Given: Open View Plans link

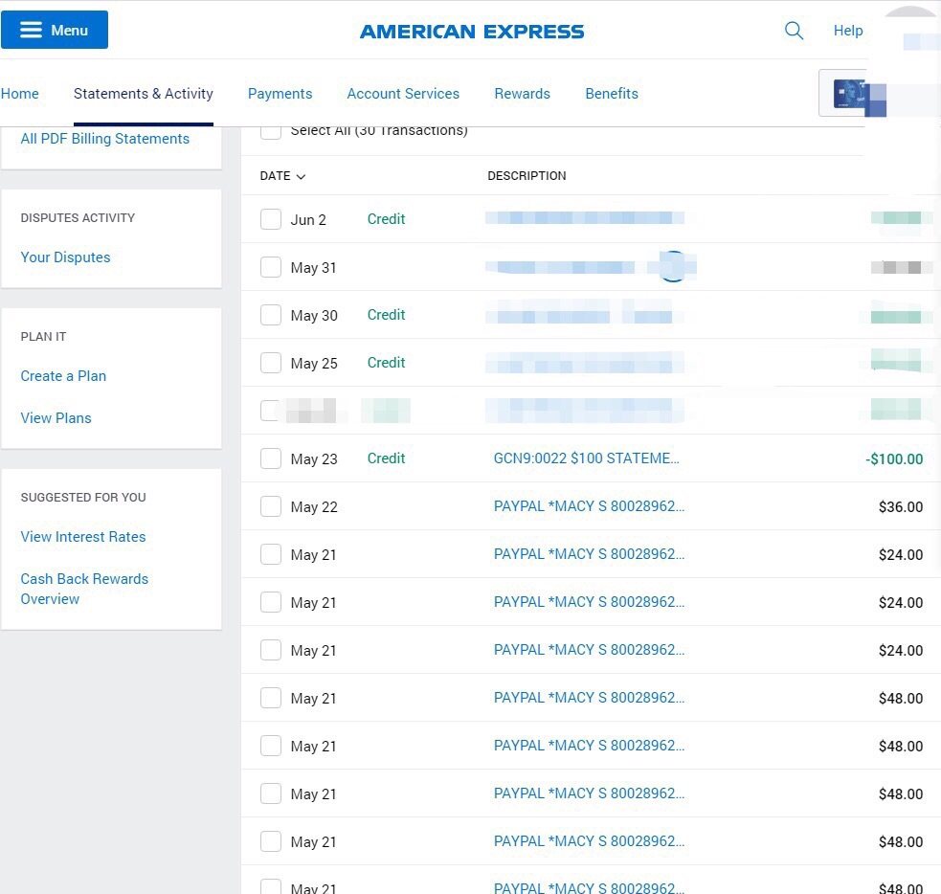Looking at the screenshot, I should point(56,418).
